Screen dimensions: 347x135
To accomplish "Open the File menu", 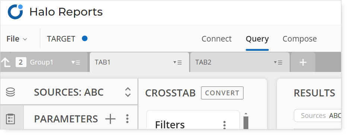I will (x=17, y=39).
